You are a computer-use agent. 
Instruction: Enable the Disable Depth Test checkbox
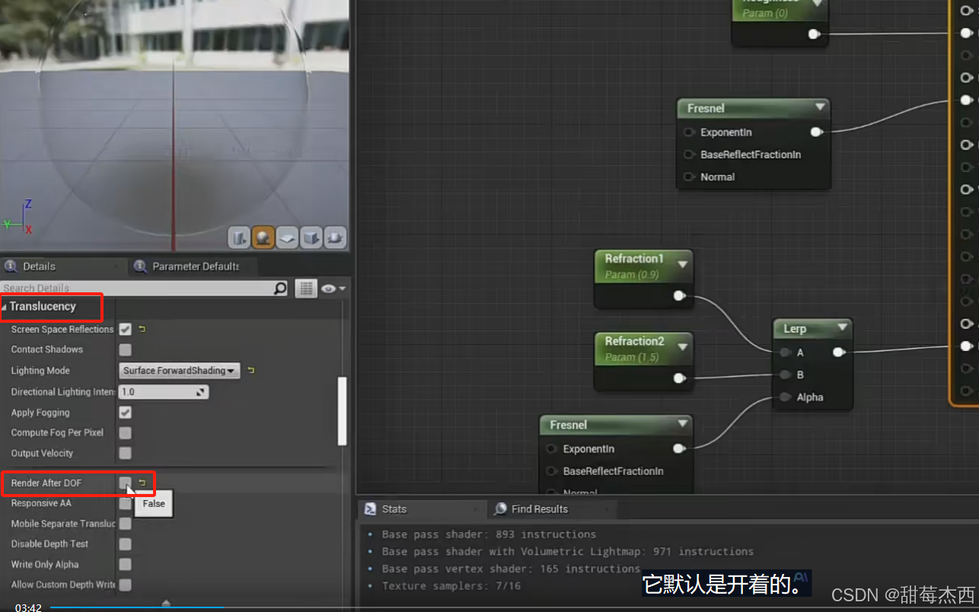coord(126,544)
